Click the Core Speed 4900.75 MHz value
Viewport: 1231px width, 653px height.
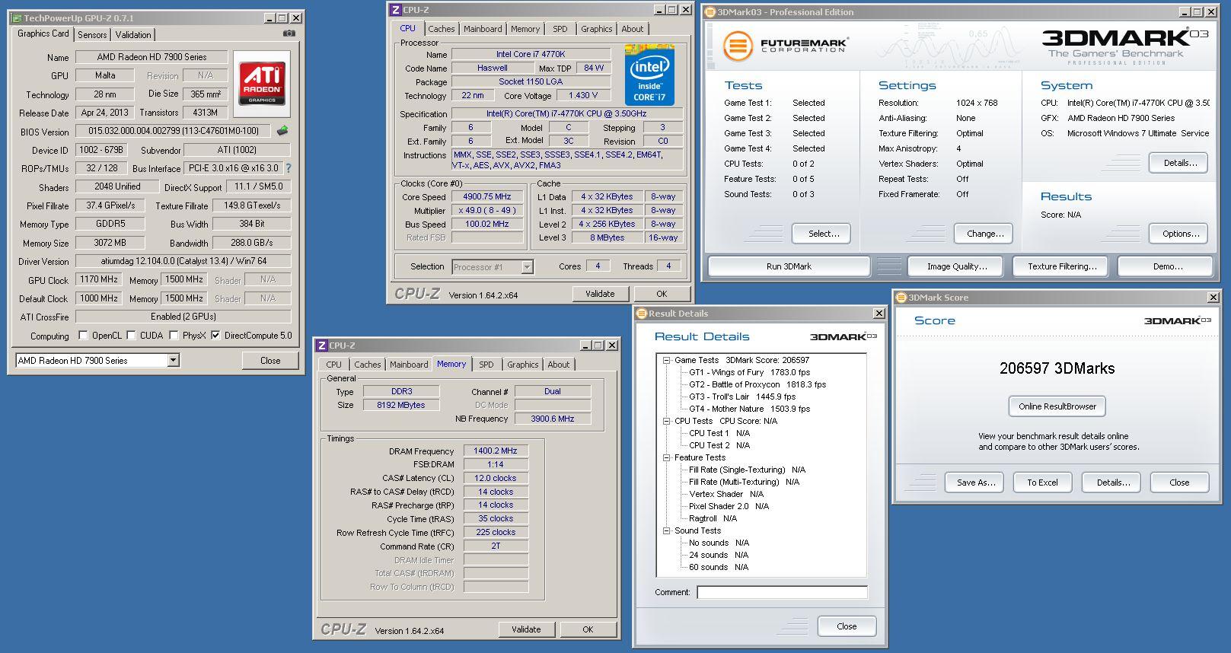point(487,196)
